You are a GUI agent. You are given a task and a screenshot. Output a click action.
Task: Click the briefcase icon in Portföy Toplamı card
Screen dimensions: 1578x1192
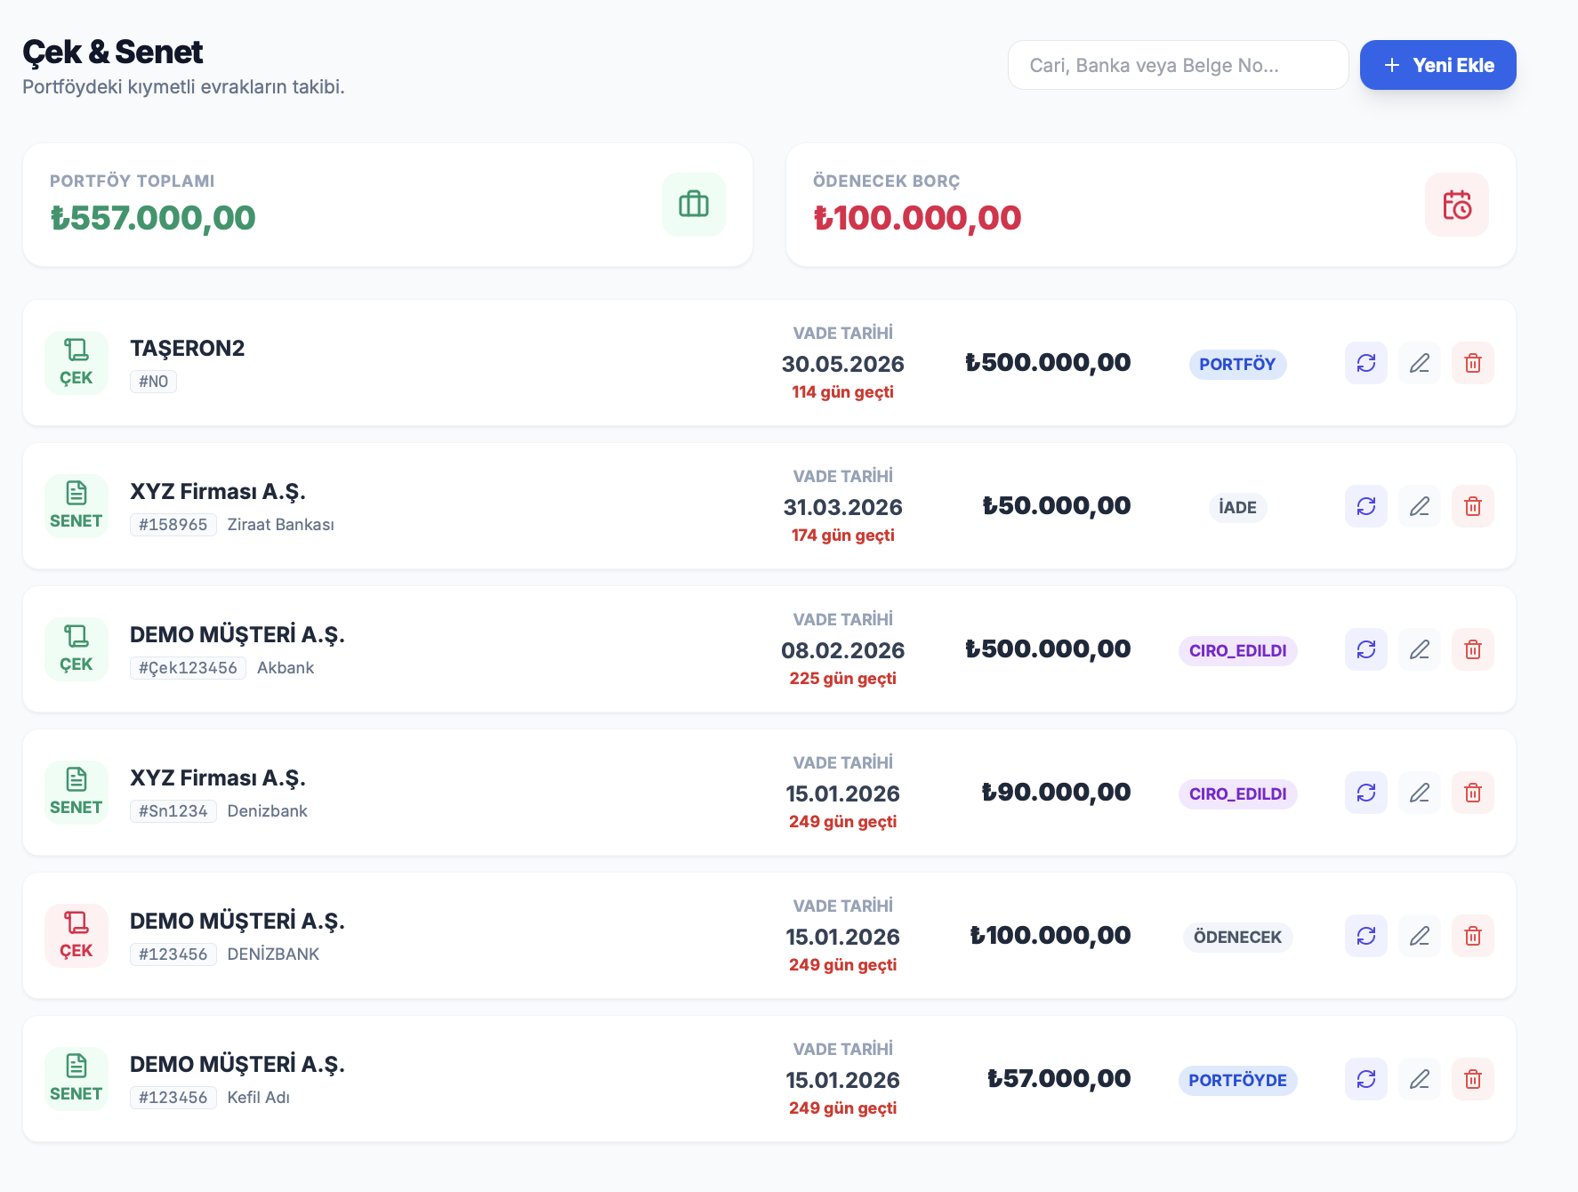[x=693, y=205]
